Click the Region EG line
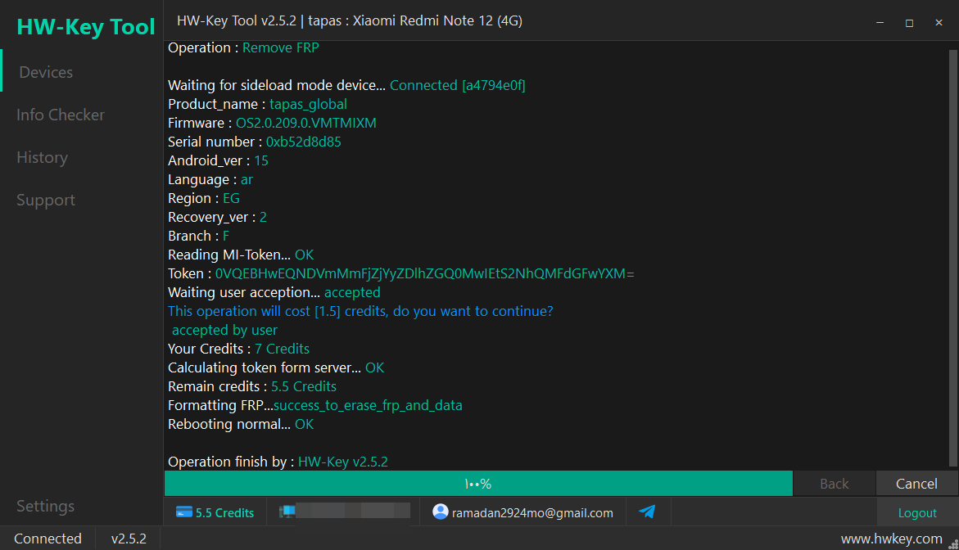The height and width of the screenshot is (550, 959). coord(204,198)
